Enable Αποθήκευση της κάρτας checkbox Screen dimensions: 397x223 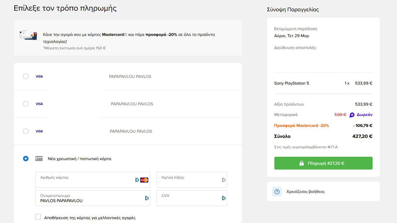(x=38, y=217)
